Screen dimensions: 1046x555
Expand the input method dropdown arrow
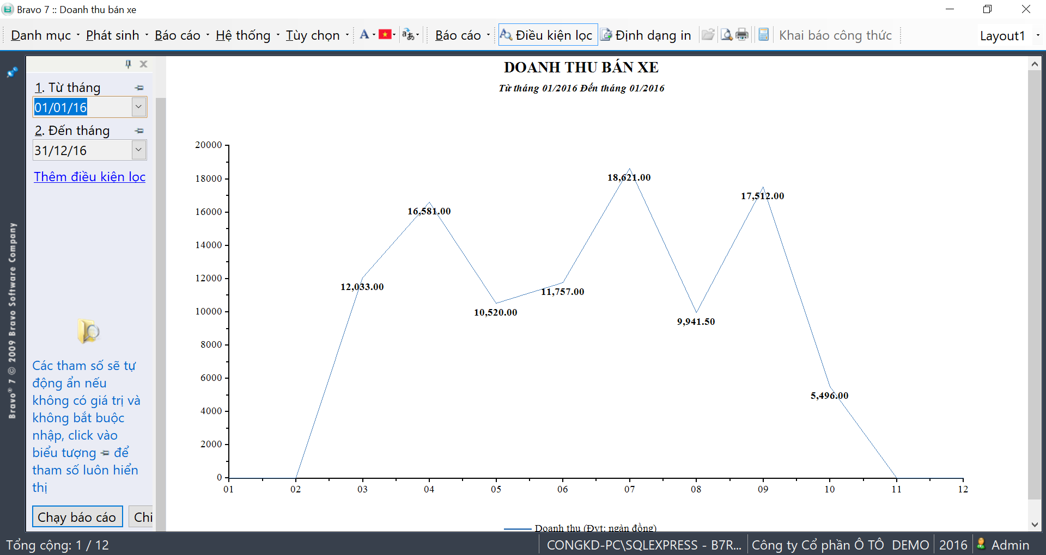[417, 35]
